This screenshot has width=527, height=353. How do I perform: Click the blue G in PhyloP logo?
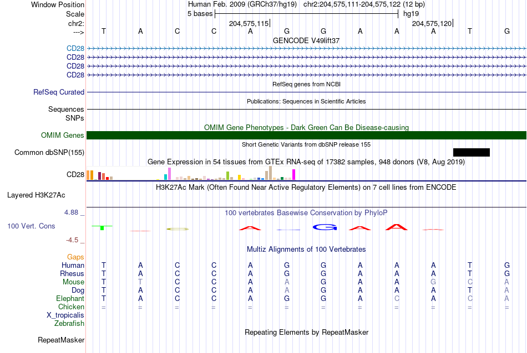pos(325,227)
